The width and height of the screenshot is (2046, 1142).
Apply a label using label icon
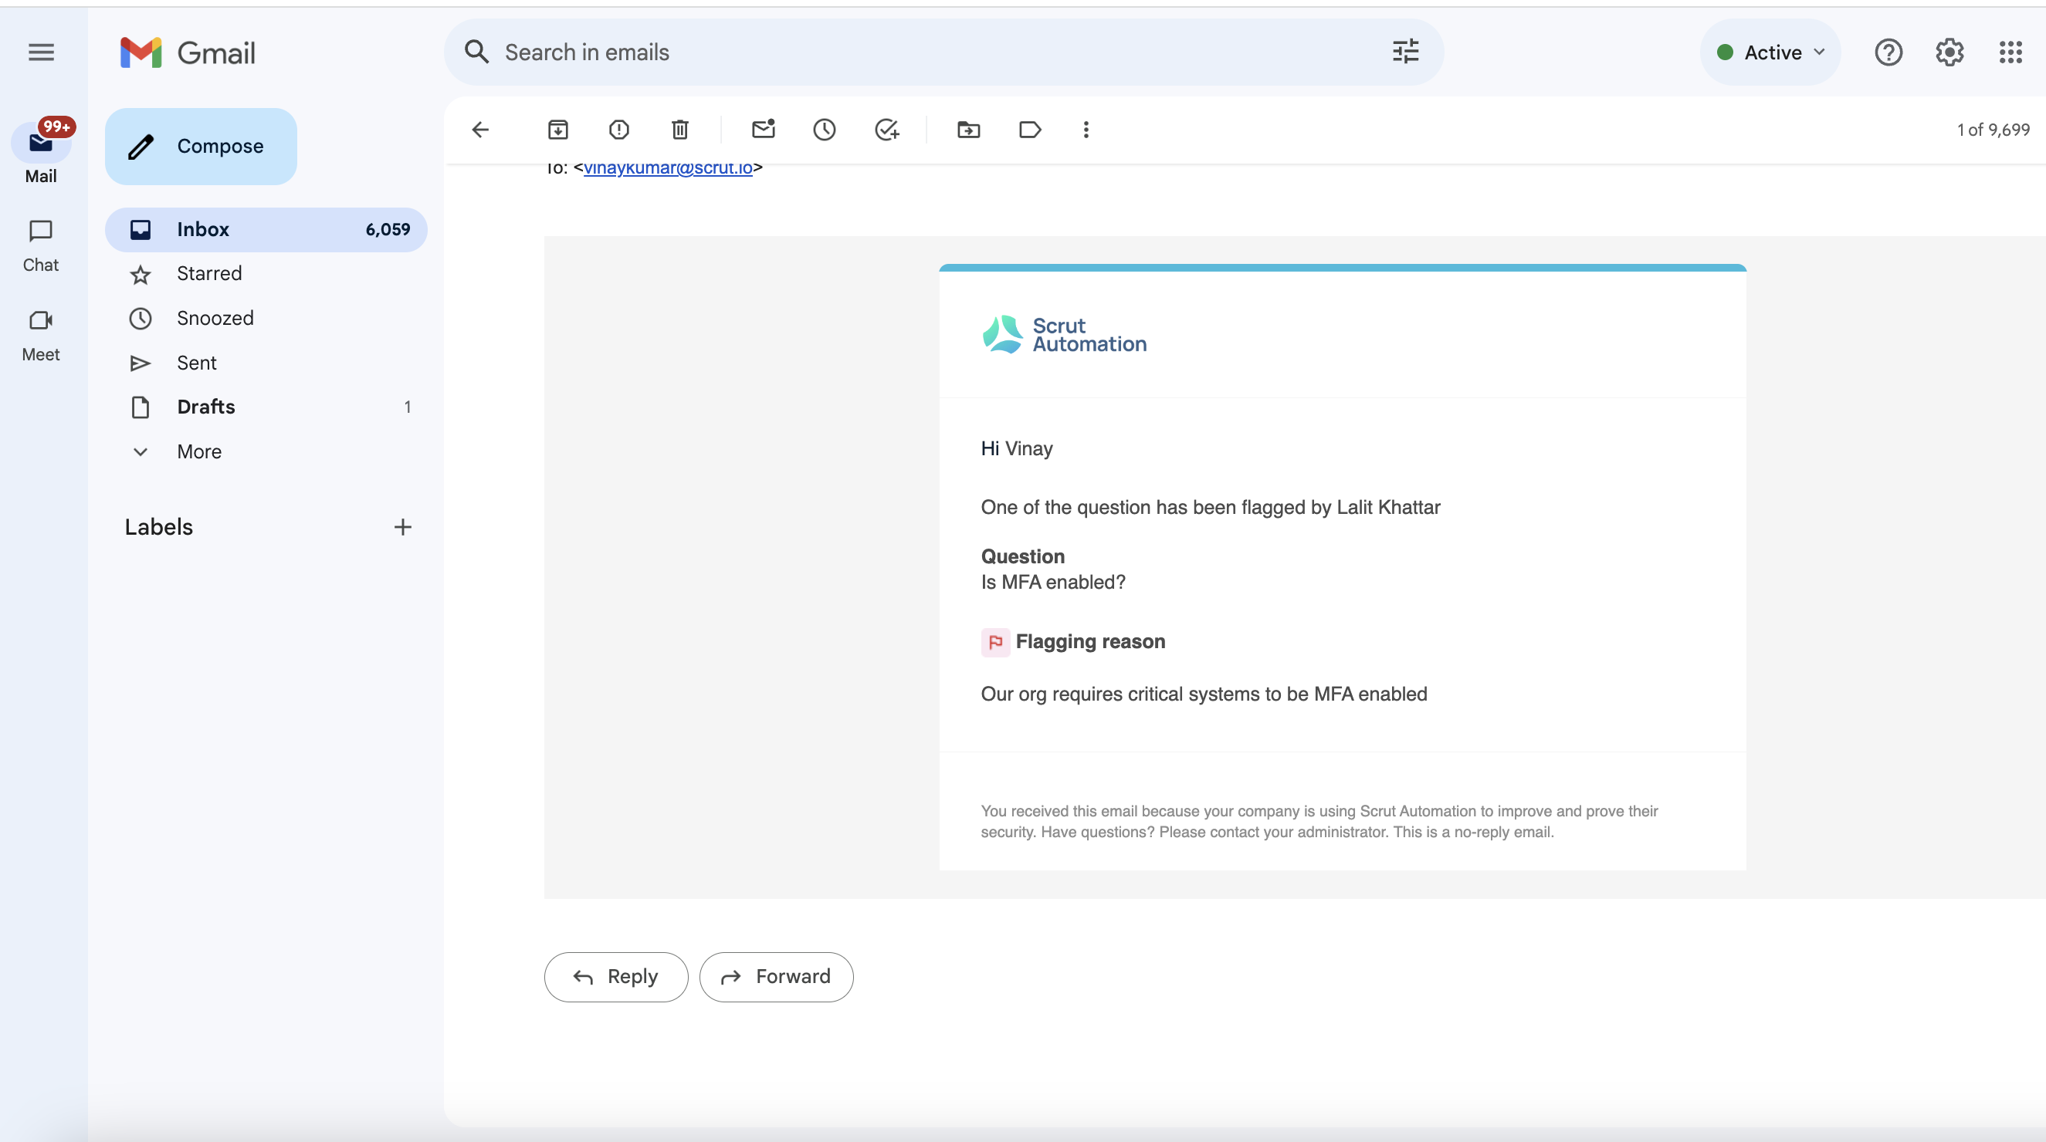pyautogui.click(x=1029, y=130)
